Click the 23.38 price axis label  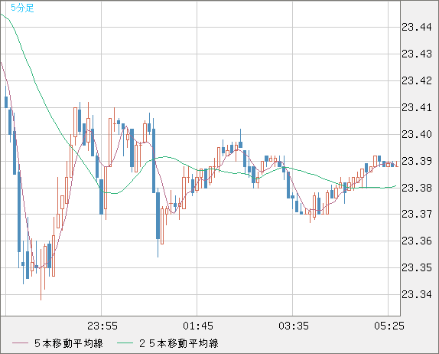[417, 188]
